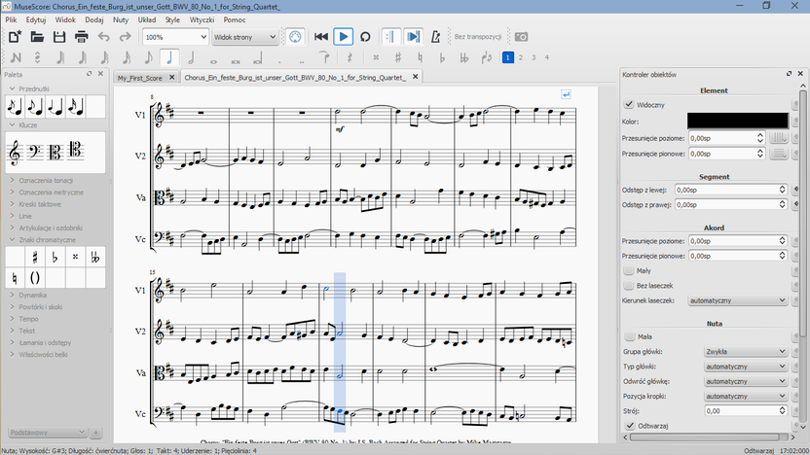Click the Kolor black color swatch
The image size is (810, 455).
coord(738,122)
